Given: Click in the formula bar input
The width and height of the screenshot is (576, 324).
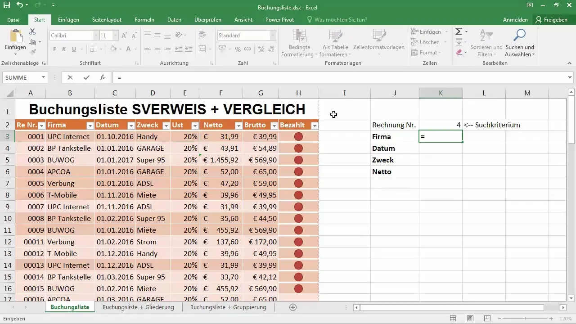Looking at the screenshot, I should 340,77.
